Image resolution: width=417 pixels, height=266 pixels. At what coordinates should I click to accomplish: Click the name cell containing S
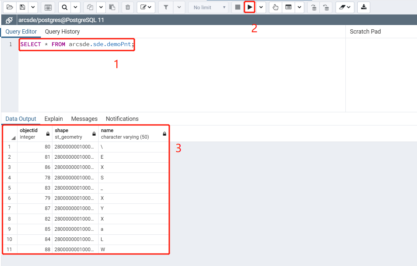(x=134, y=178)
